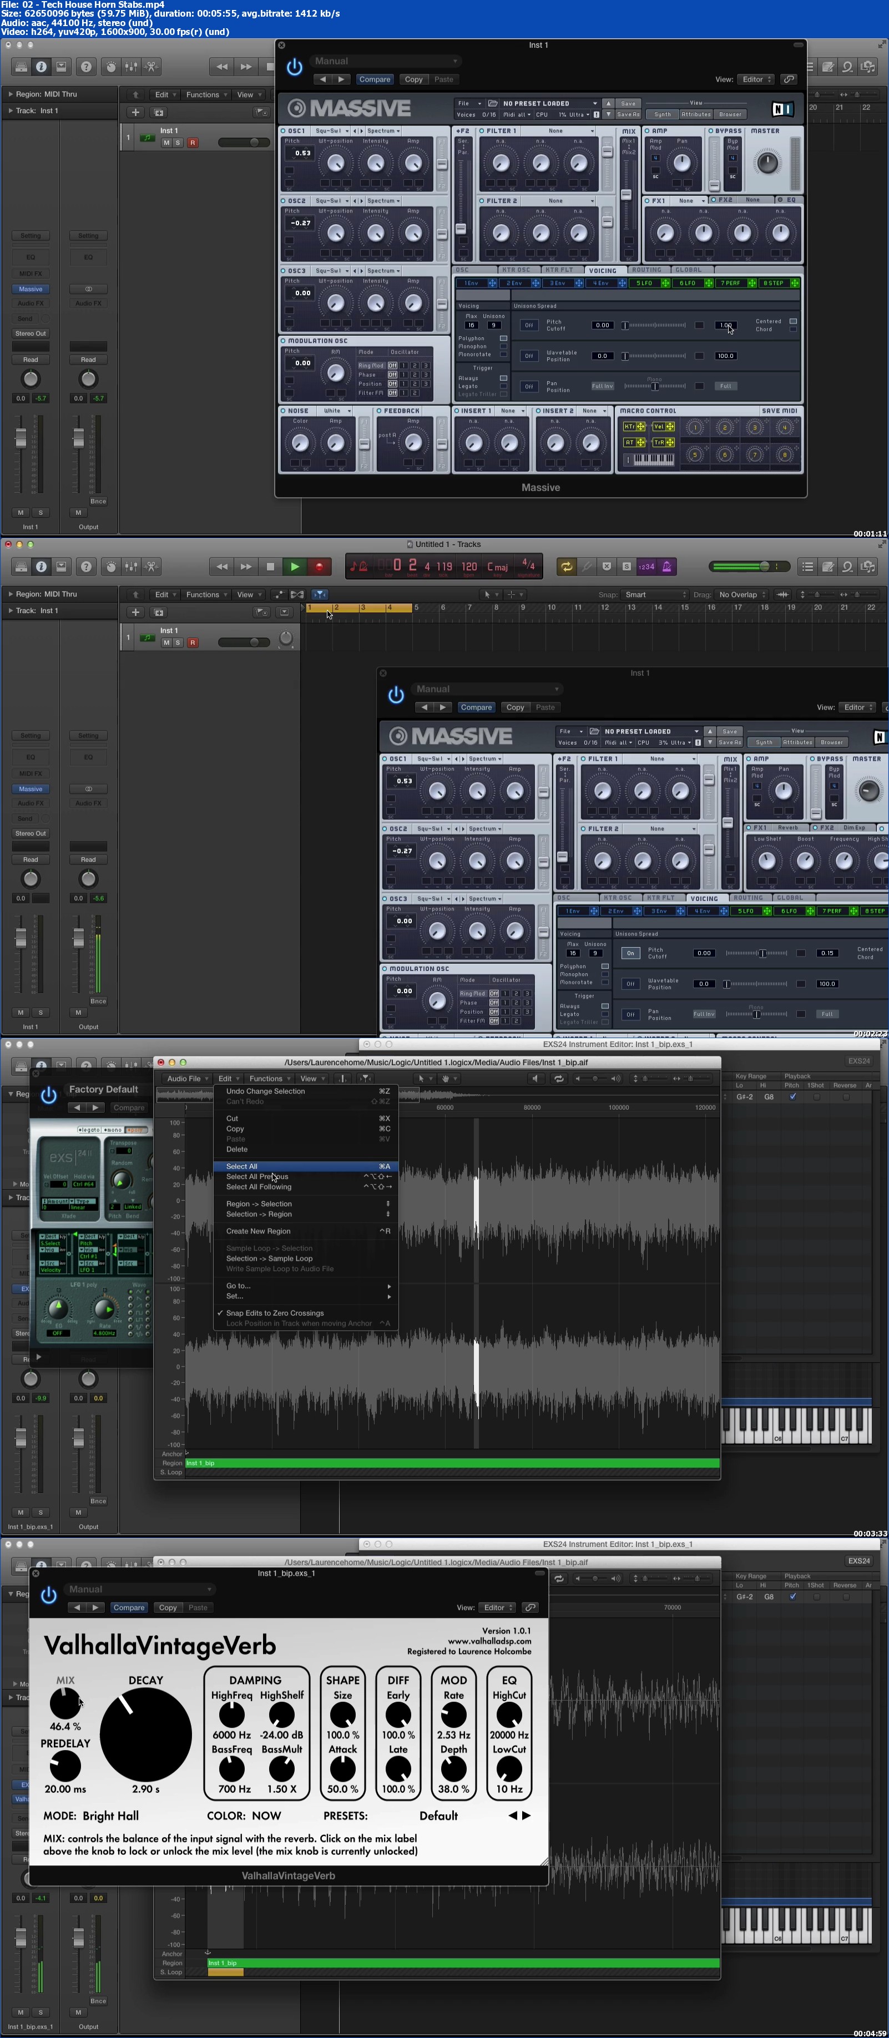This screenshot has height=2038, width=889.
Task: Start playback with the green Play button
Action: point(295,567)
